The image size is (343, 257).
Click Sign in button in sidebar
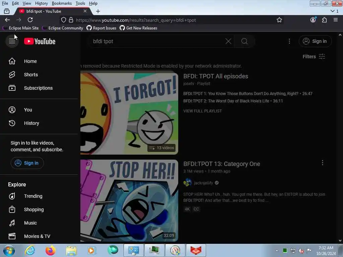[x=27, y=163]
